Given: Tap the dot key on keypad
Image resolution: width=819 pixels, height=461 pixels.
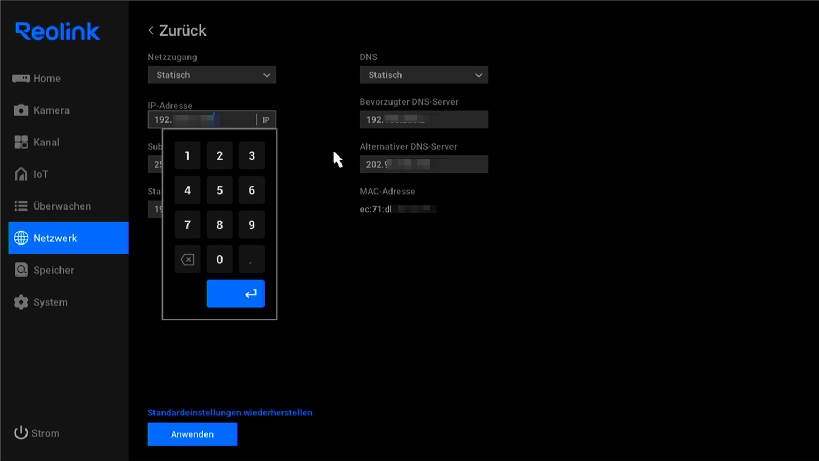Looking at the screenshot, I should 252,259.
